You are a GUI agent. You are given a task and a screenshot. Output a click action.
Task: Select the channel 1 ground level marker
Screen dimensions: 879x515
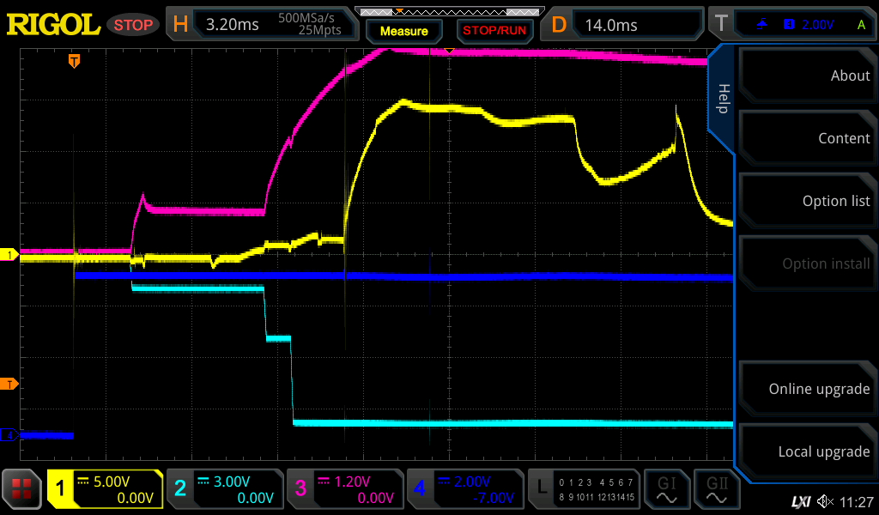pos(9,255)
